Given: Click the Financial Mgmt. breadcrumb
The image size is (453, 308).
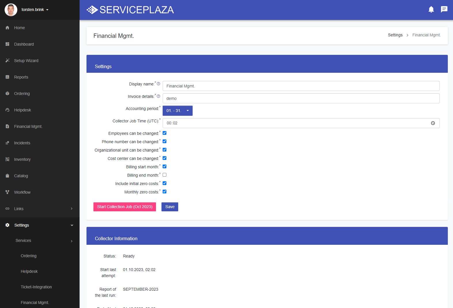Looking at the screenshot, I should pos(426,35).
